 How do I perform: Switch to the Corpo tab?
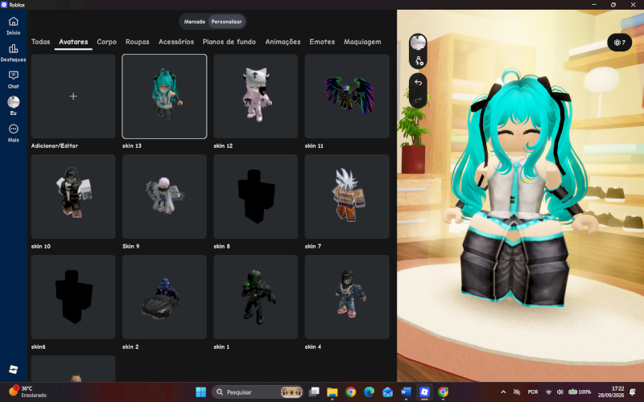point(106,42)
